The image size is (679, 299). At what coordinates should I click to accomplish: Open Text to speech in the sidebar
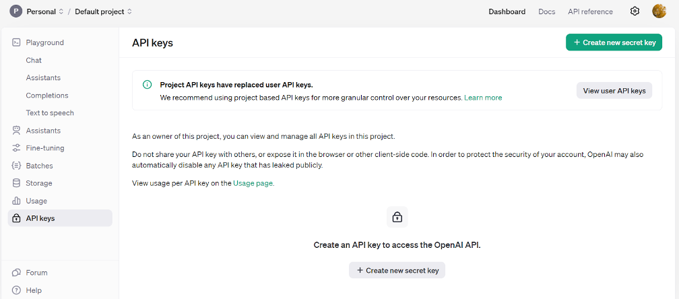[x=50, y=113]
